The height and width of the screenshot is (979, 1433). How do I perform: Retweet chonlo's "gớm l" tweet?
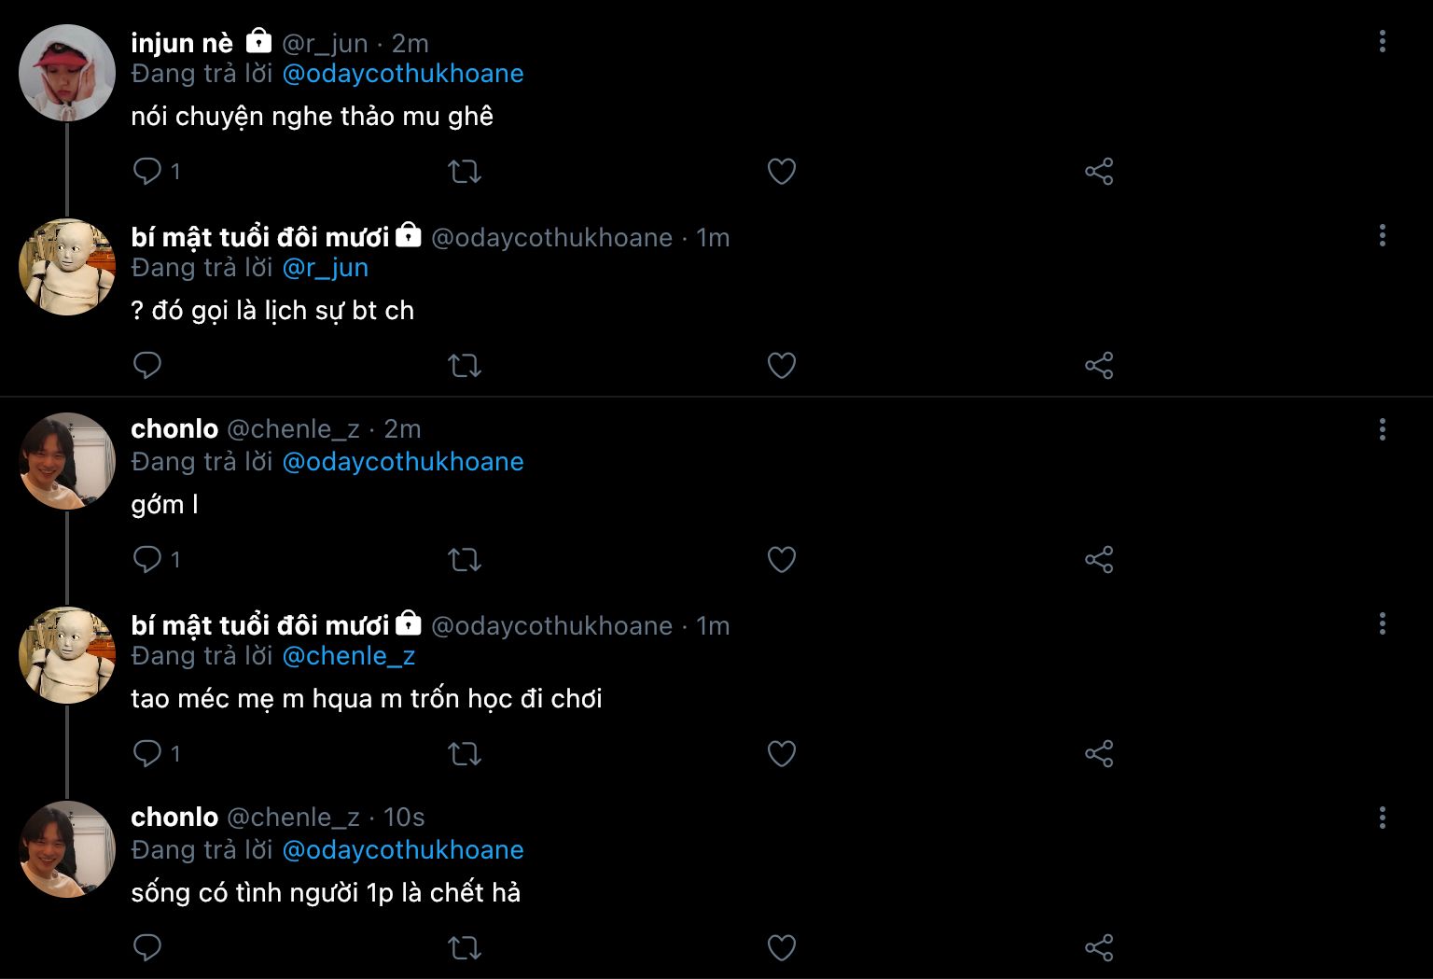click(x=465, y=560)
